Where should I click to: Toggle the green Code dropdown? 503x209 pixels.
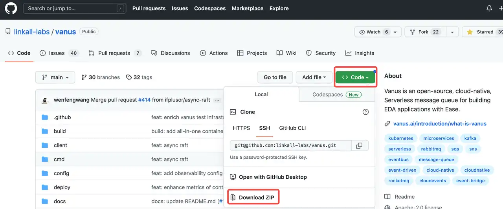(x=355, y=77)
